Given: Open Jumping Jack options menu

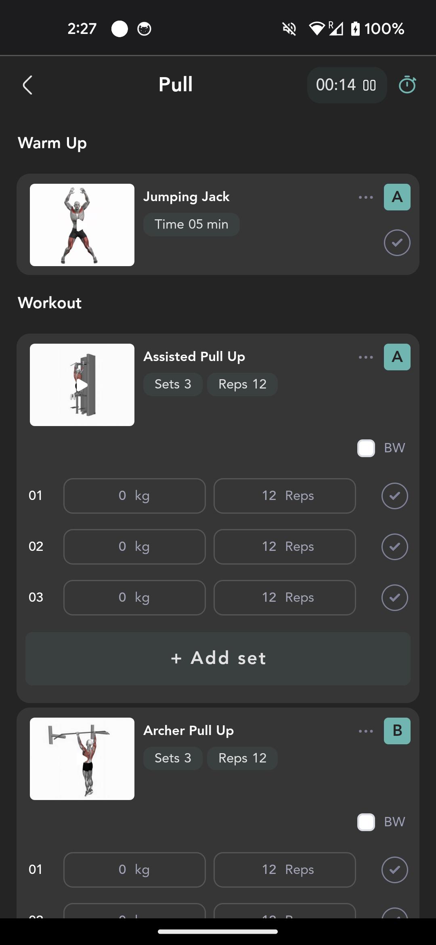Looking at the screenshot, I should [365, 197].
